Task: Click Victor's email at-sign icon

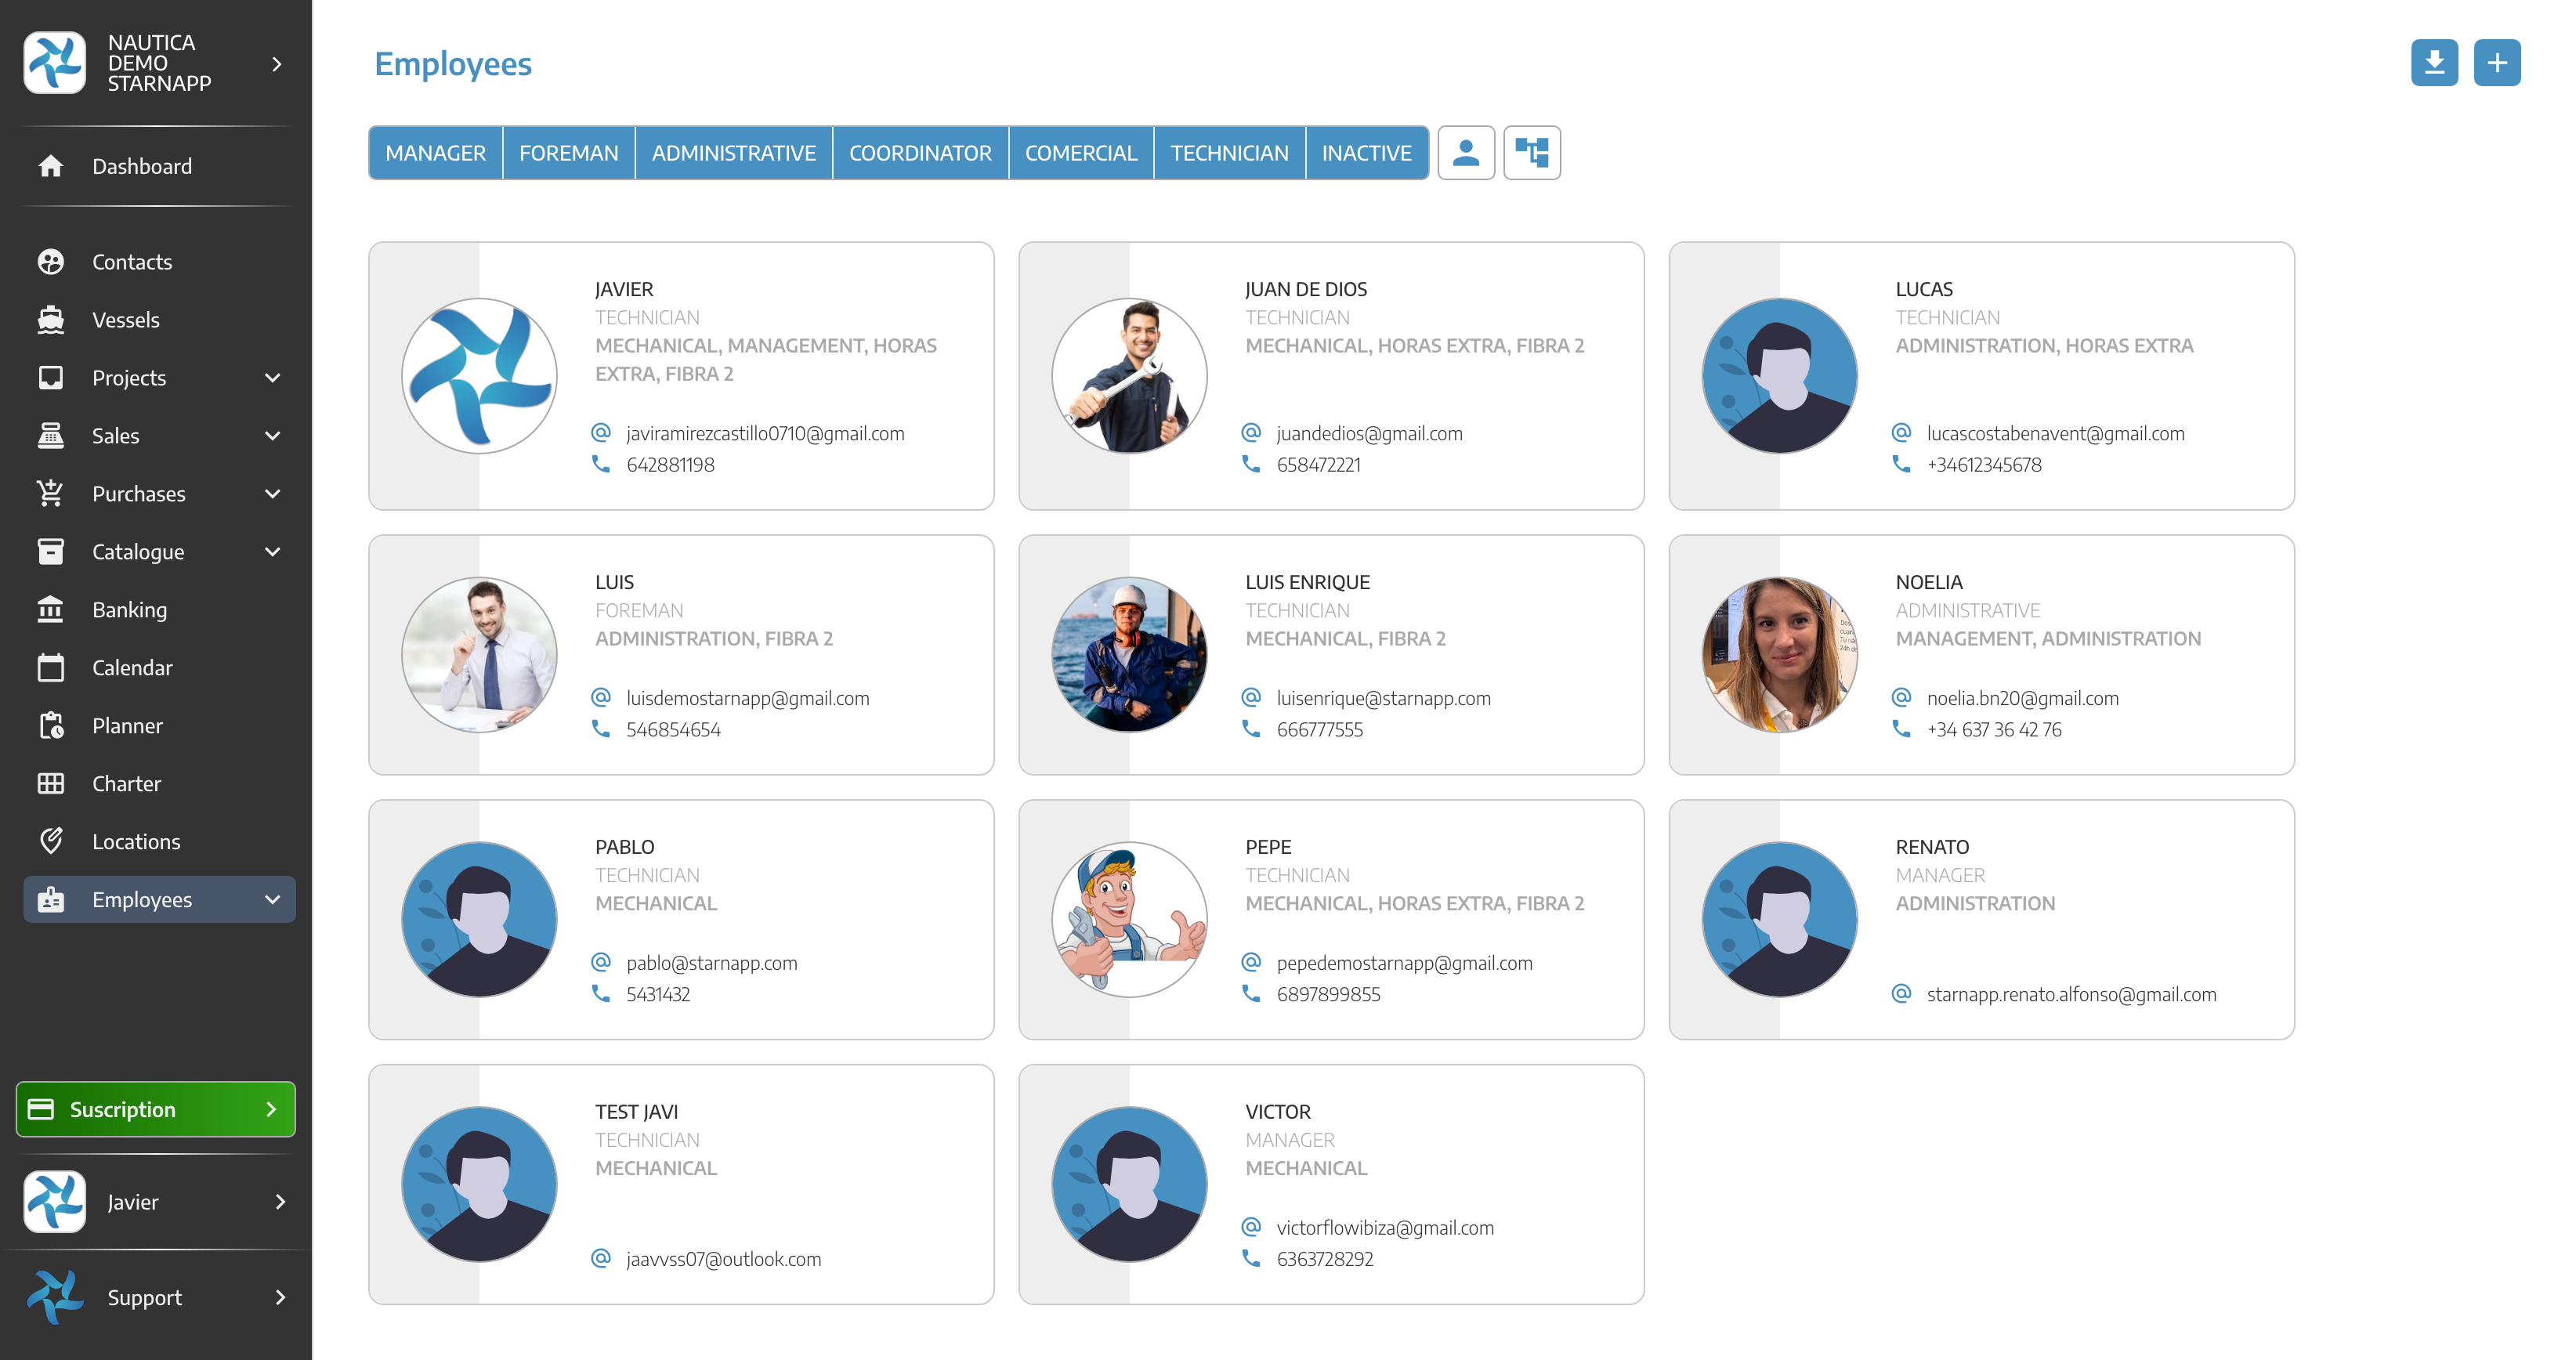Action: [1251, 1227]
